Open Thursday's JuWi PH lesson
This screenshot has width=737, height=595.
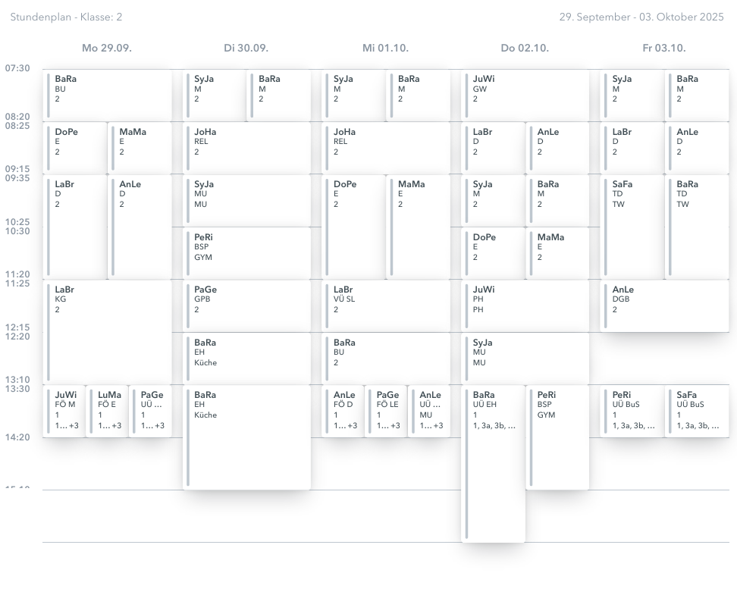coord(525,306)
